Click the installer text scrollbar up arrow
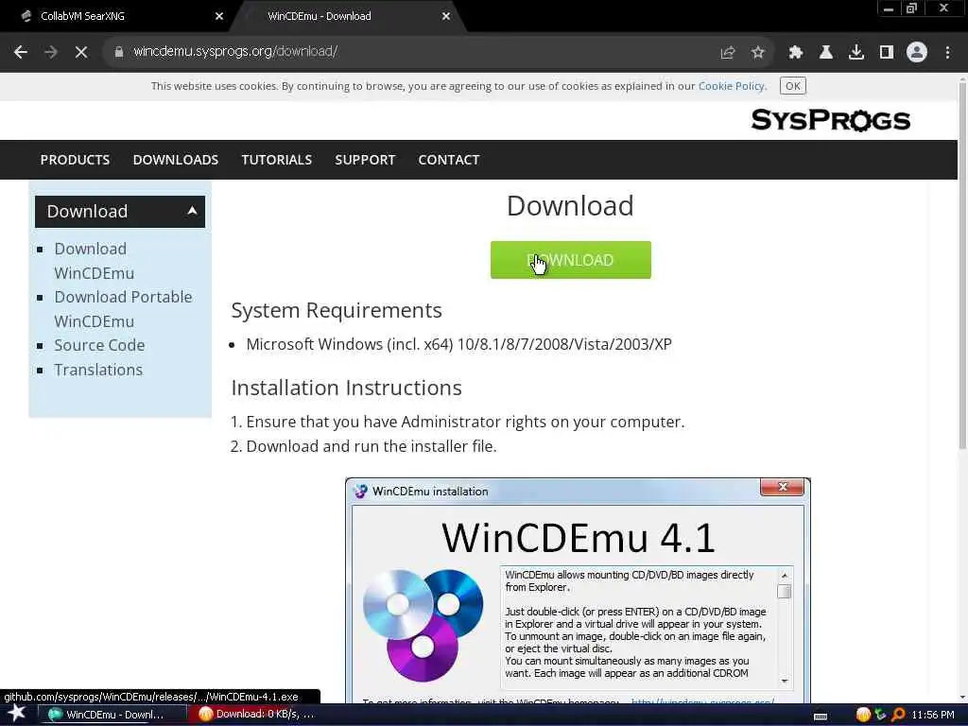The image size is (968, 726). click(x=785, y=576)
